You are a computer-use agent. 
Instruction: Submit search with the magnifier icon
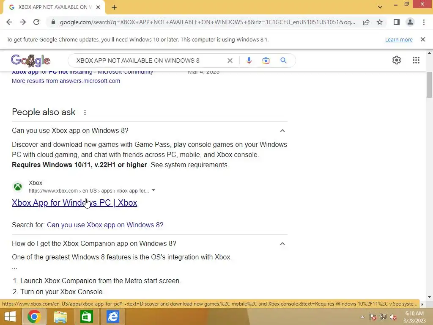pyautogui.click(x=283, y=60)
